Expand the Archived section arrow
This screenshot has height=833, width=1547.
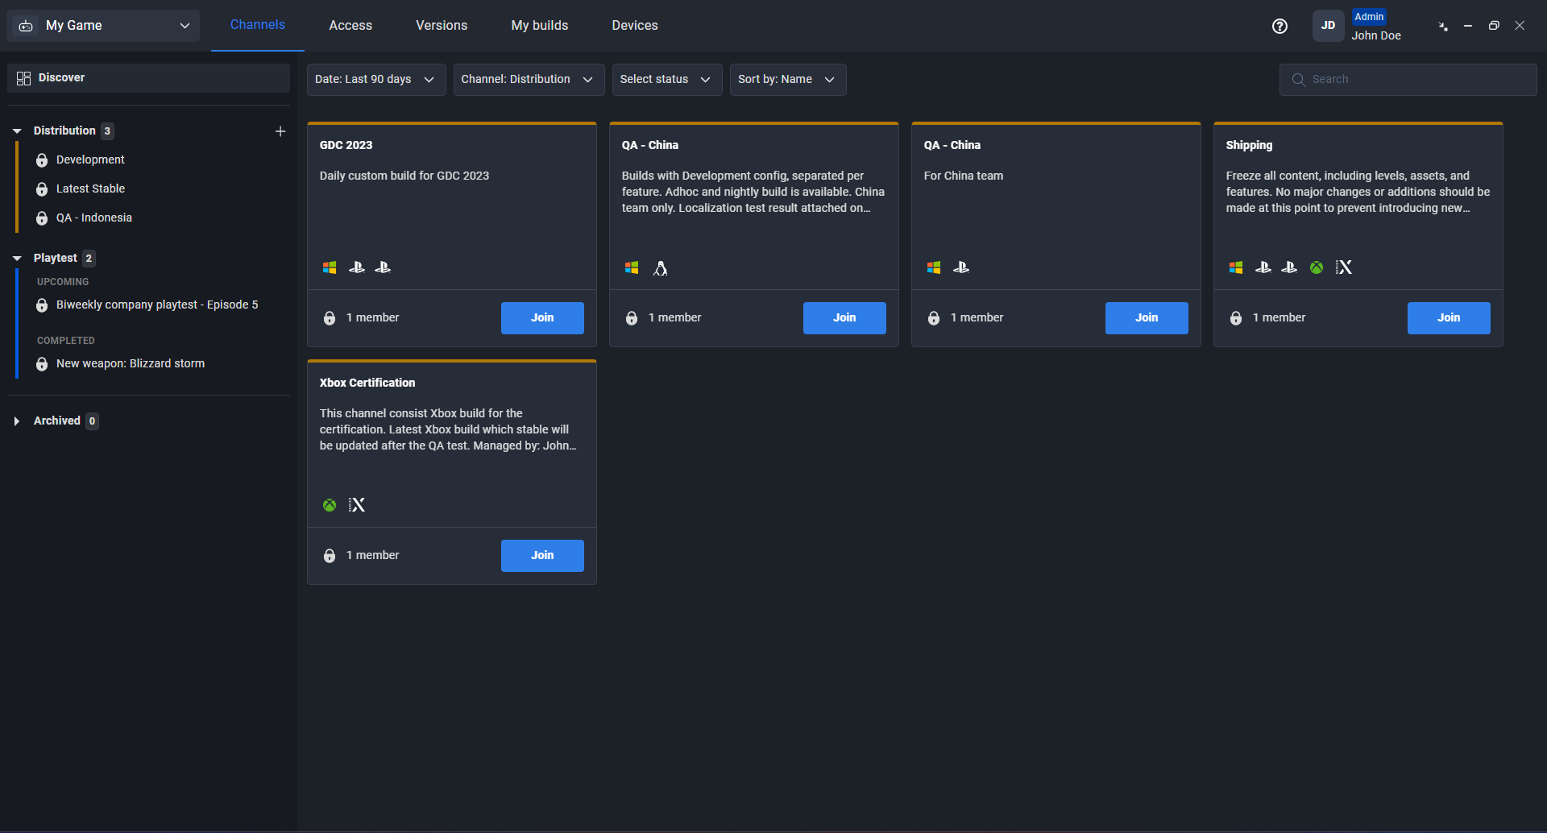coord(17,421)
